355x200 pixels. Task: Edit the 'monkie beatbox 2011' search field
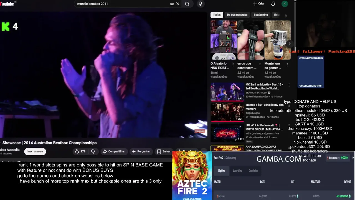[122, 4]
